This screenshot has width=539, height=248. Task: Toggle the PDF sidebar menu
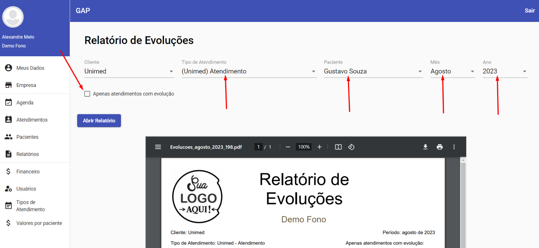pyautogui.click(x=158, y=147)
